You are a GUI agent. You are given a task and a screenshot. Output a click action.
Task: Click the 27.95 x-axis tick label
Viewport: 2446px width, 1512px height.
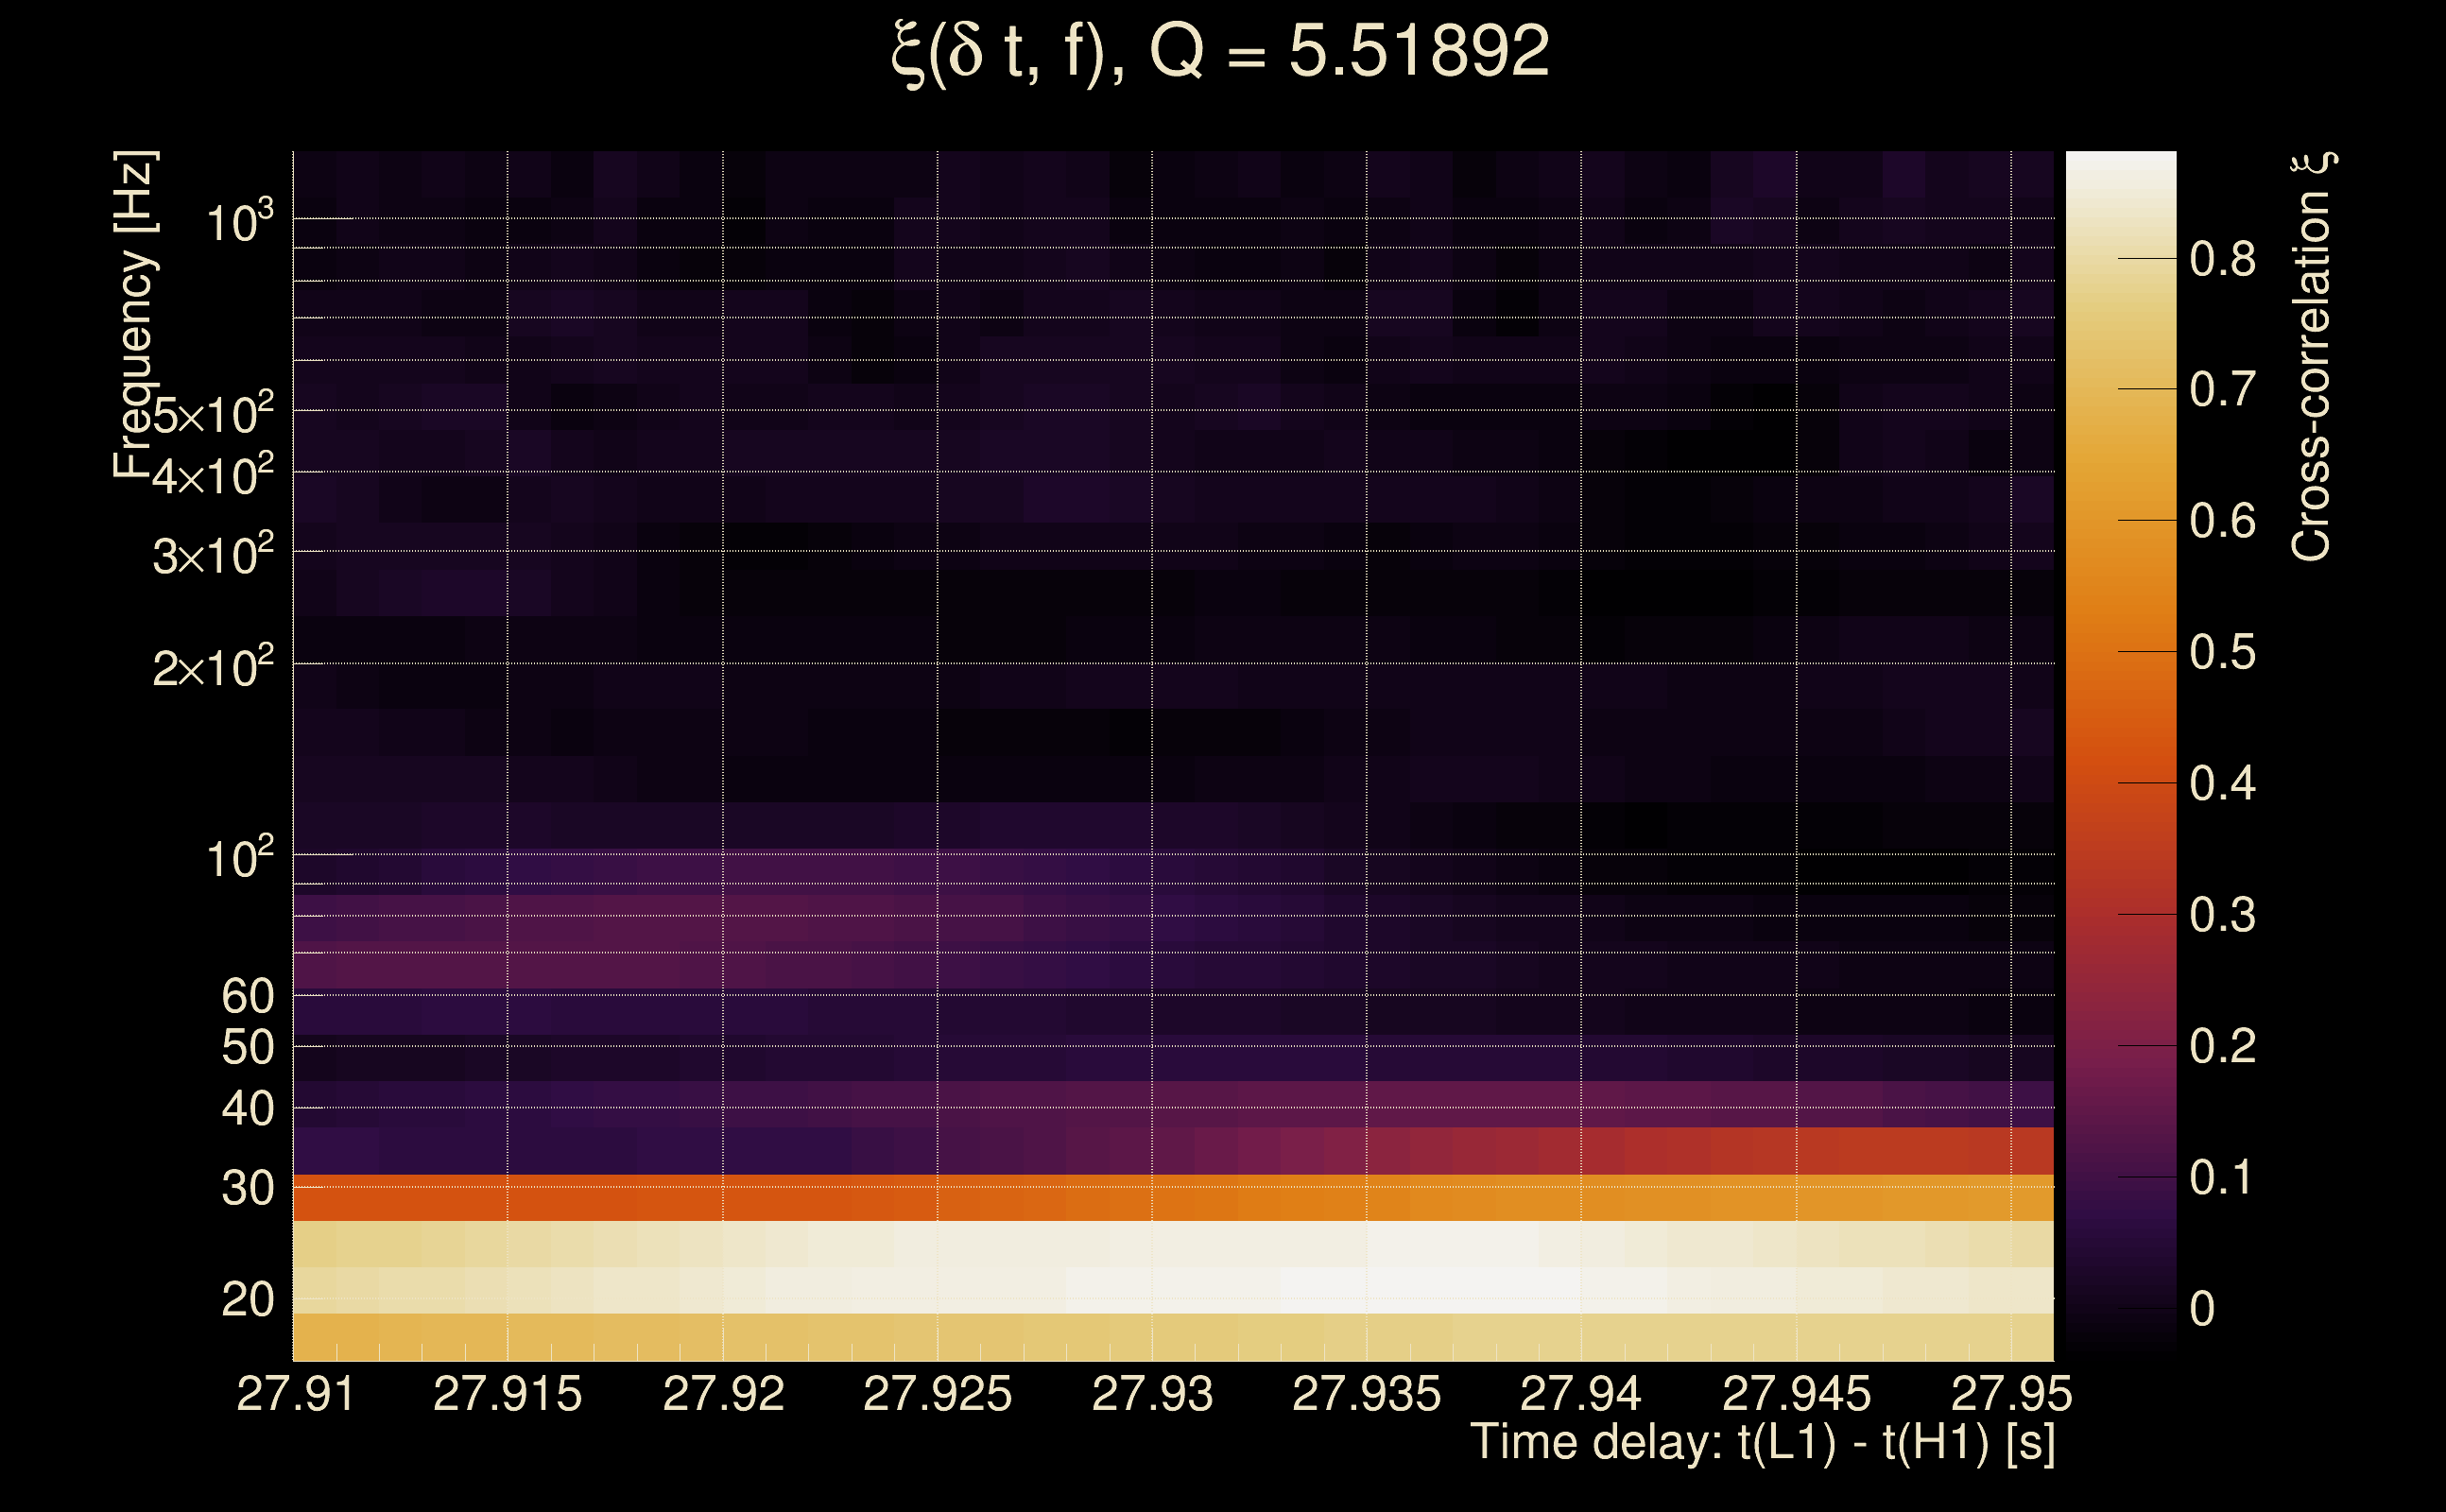point(2011,1394)
